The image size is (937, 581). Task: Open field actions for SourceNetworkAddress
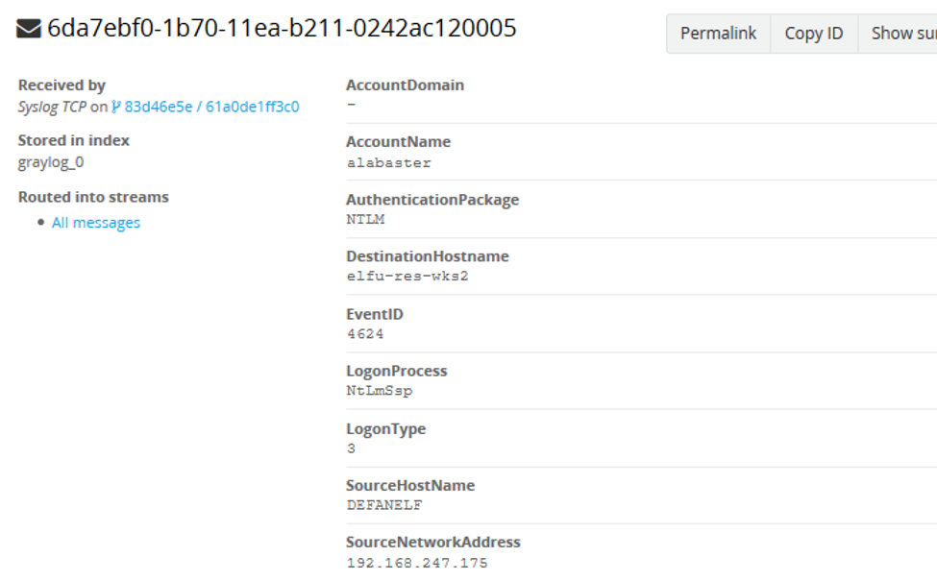432,542
